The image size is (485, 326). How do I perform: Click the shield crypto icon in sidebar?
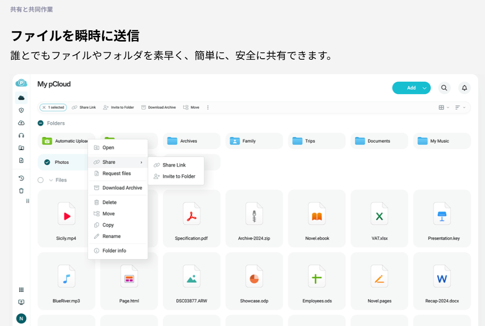point(21,111)
